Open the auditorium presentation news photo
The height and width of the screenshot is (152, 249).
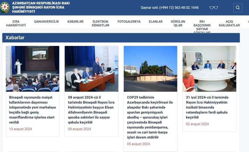click(33, 69)
